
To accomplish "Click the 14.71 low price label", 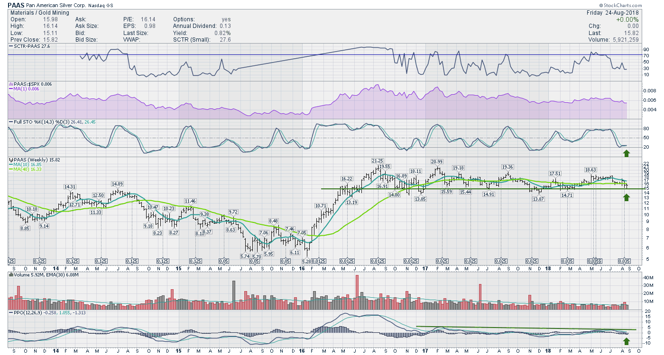I will point(567,195).
